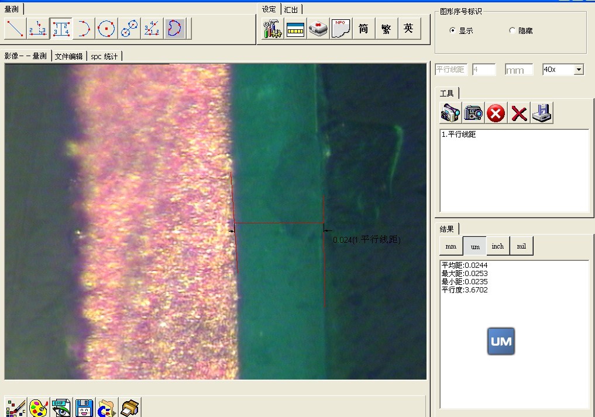Image resolution: width=595 pixels, height=417 pixels.
Task: Click the printer icon
Action: [129, 408]
